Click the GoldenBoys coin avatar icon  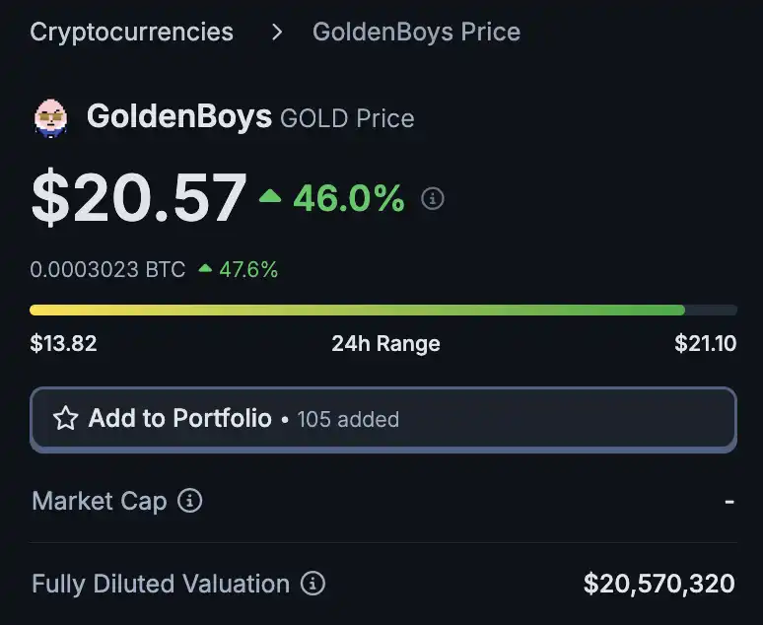(50, 117)
